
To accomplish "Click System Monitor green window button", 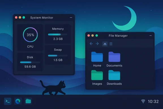I will click(x=24, y=17).
